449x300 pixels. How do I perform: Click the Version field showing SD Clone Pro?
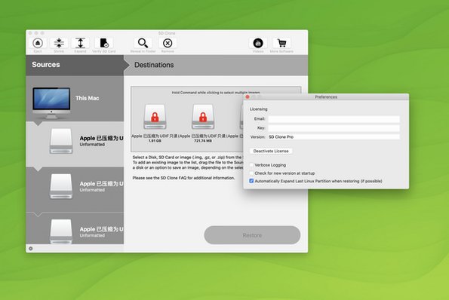[x=334, y=137]
